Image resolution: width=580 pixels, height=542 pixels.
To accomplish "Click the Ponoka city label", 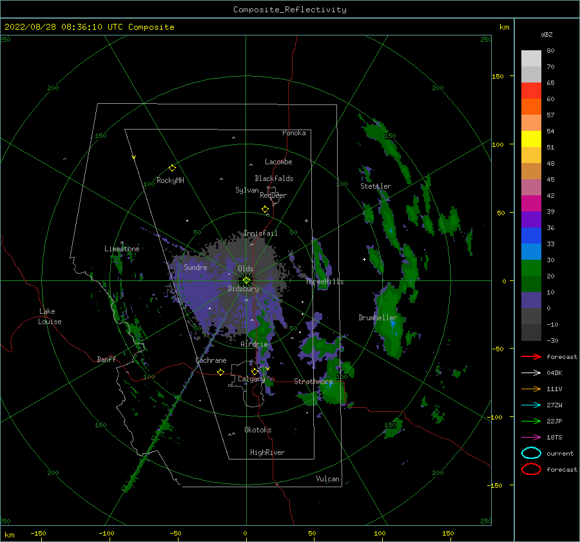I will click(x=294, y=133).
